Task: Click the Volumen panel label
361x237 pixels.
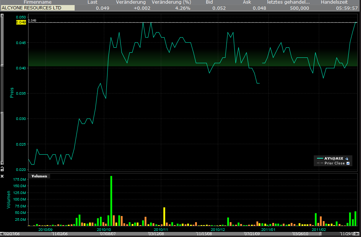Action: pos(39,176)
